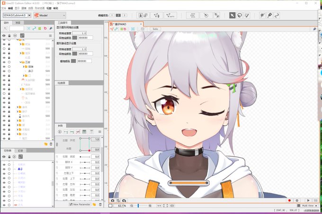Click the auto mesh generator tool

[x=170, y=16]
